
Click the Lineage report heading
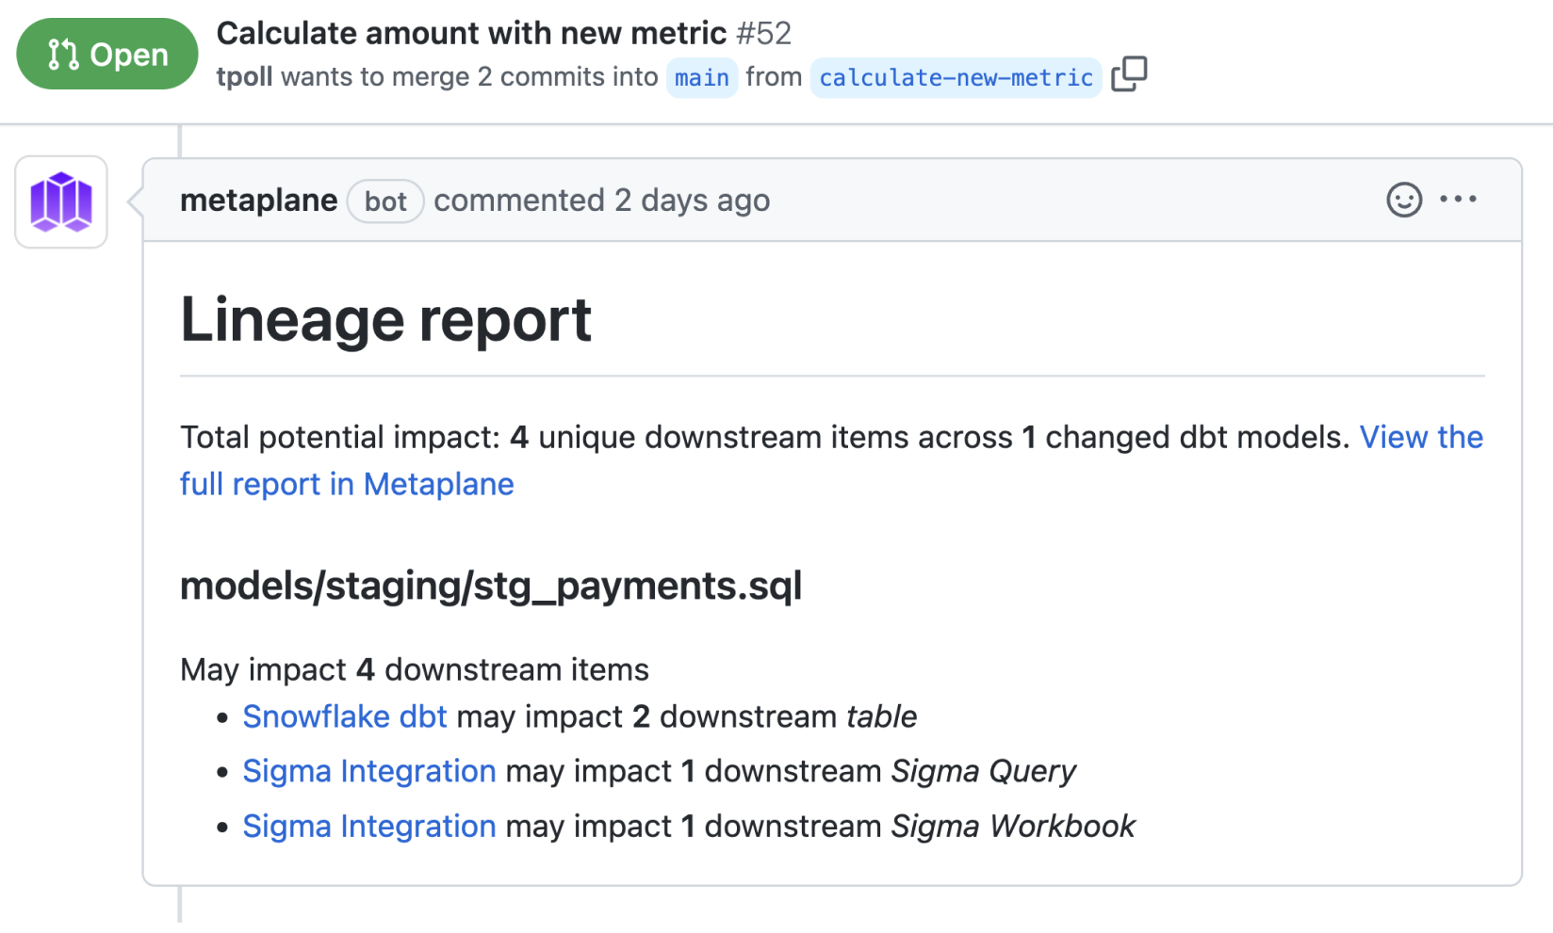[385, 320]
